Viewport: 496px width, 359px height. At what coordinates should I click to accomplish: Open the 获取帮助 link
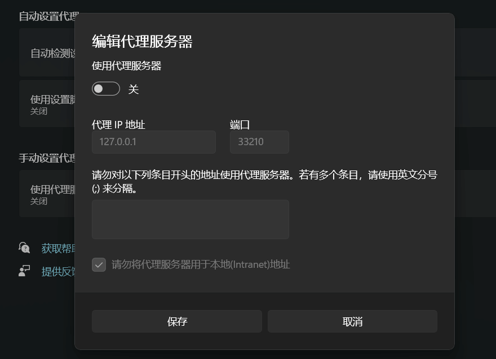pos(58,249)
